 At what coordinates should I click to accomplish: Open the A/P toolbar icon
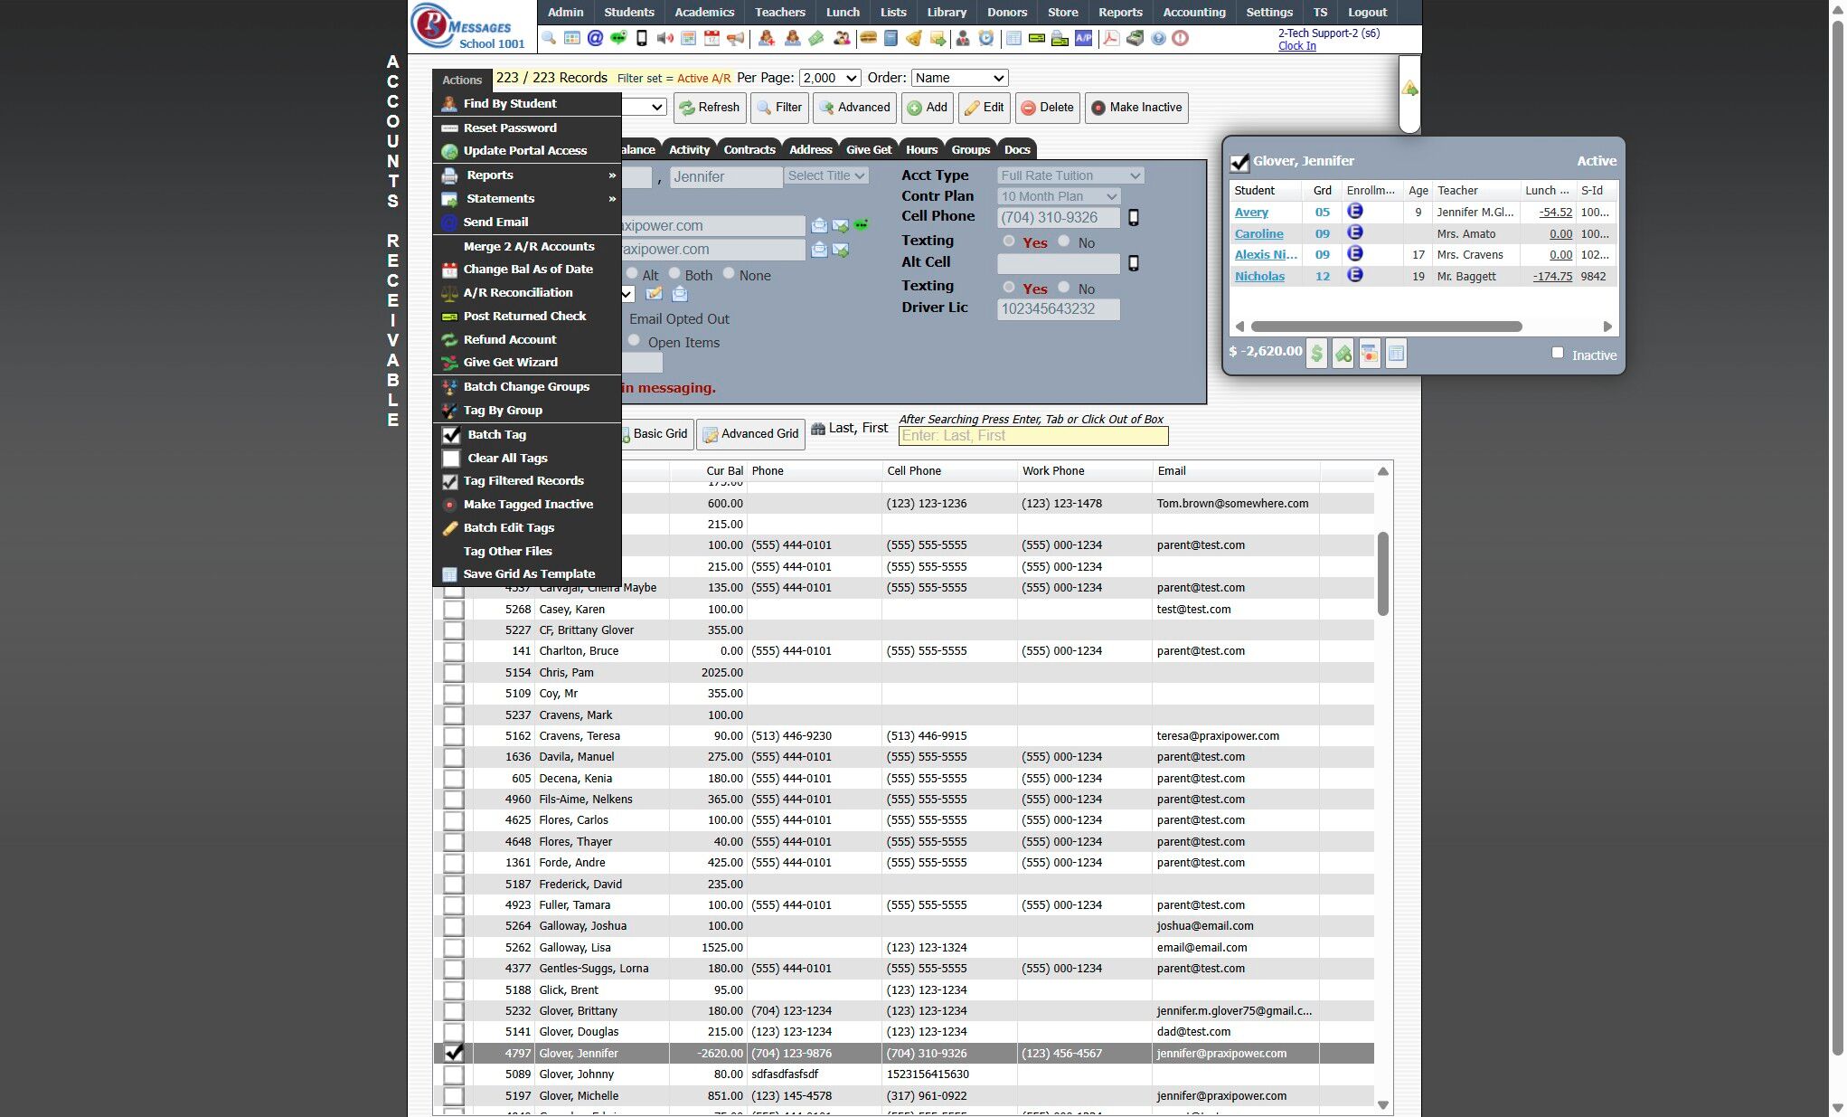pos(1083,38)
